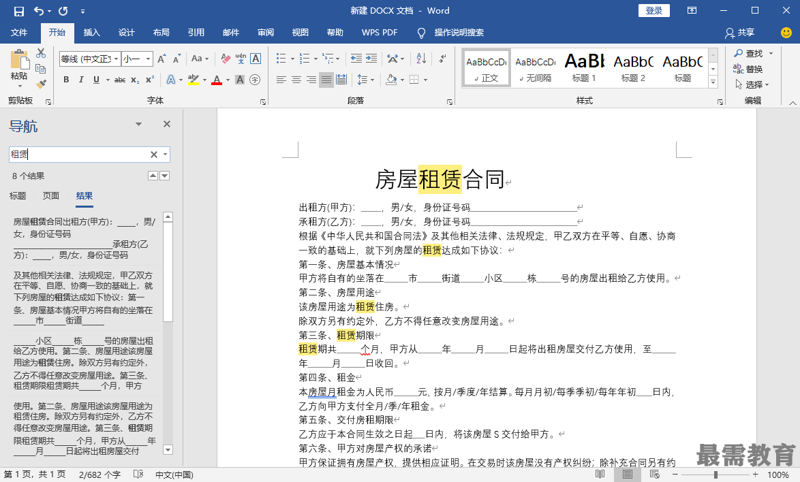The image size is (800, 482).
Task: Toggle distributed alignment
Action: (341, 80)
